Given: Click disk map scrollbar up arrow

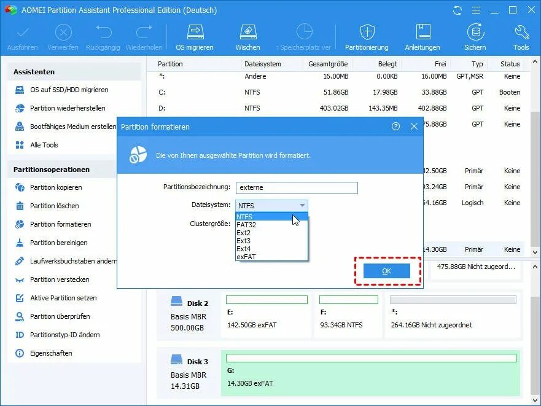Looking at the screenshot, I should tap(535, 267).
